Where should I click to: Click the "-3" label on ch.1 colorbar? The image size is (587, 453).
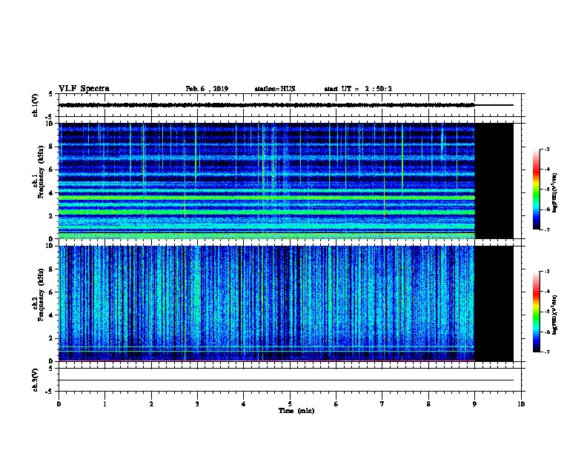point(546,149)
